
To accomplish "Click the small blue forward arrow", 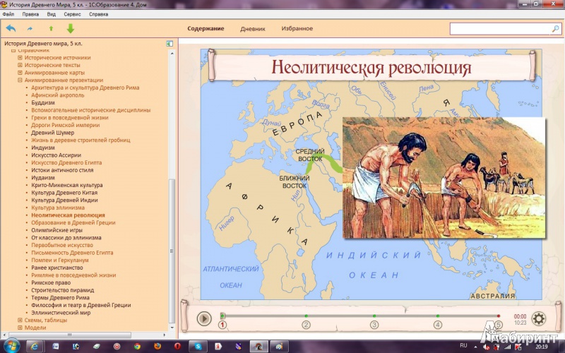I will tap(30, 28).
